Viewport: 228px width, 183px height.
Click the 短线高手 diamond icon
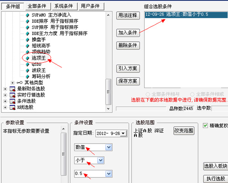tap(27, 46)
